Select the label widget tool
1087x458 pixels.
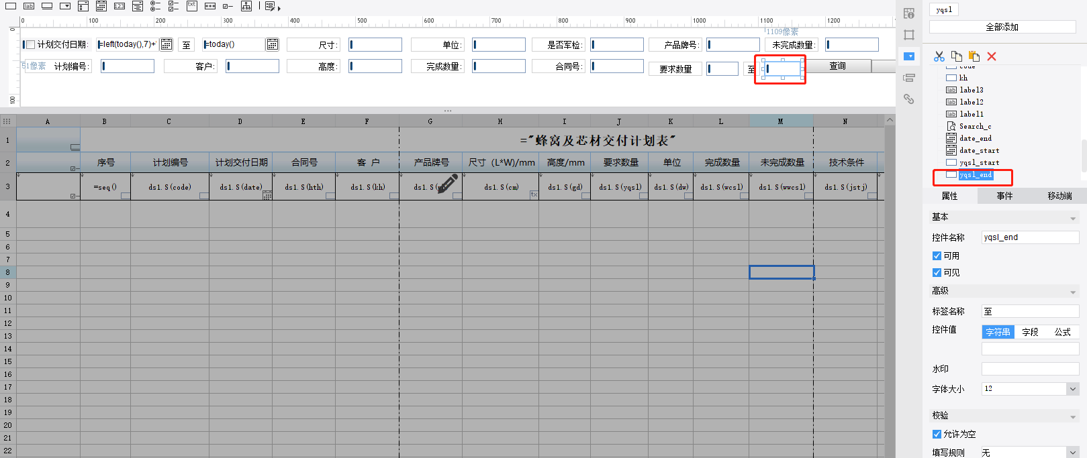29,6
